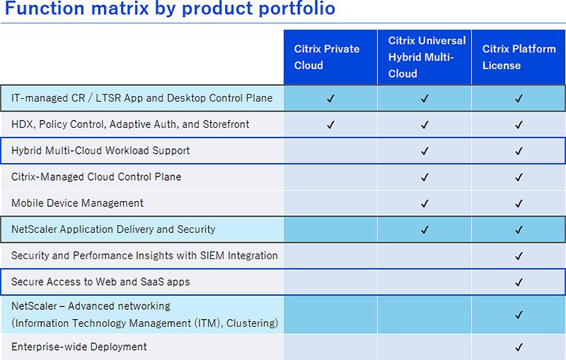Click Platform License checkmark in SIEM Integration row
The width and height of the screenshot is (566, 360).
tap(519, 256)
